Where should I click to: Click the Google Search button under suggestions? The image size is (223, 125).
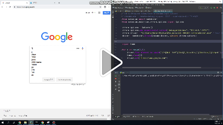48,80
